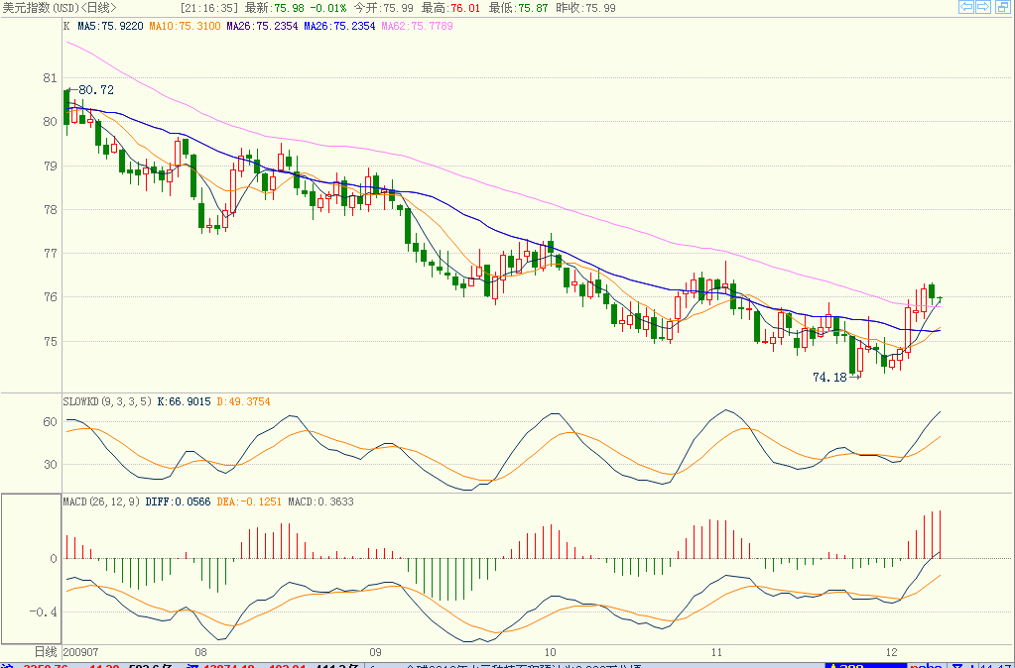Click the 日线 period label at bottom-left
1015x668 pixels.
click(45, 651)
